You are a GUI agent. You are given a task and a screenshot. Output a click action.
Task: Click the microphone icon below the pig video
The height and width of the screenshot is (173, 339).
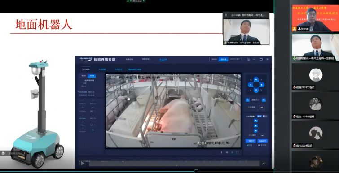pos(222,152)
